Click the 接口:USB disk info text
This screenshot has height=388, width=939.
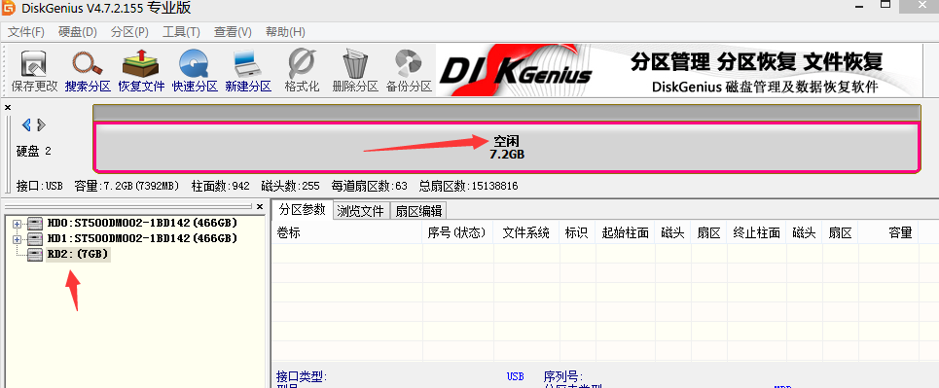tap(40, 186)
